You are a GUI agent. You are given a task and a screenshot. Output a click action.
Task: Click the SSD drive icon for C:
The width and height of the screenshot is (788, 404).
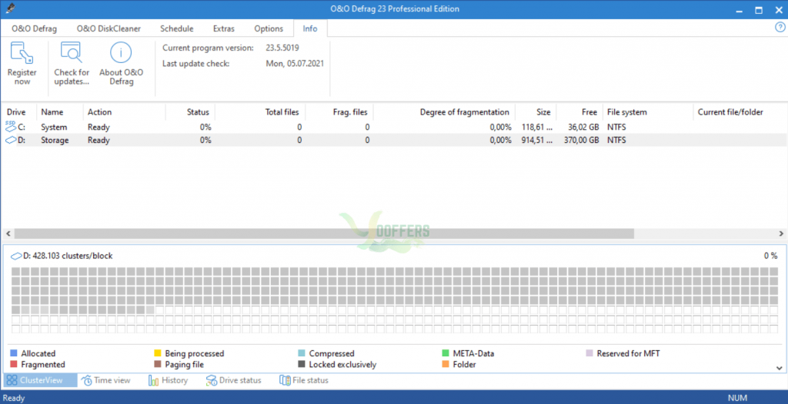[11, 126]
